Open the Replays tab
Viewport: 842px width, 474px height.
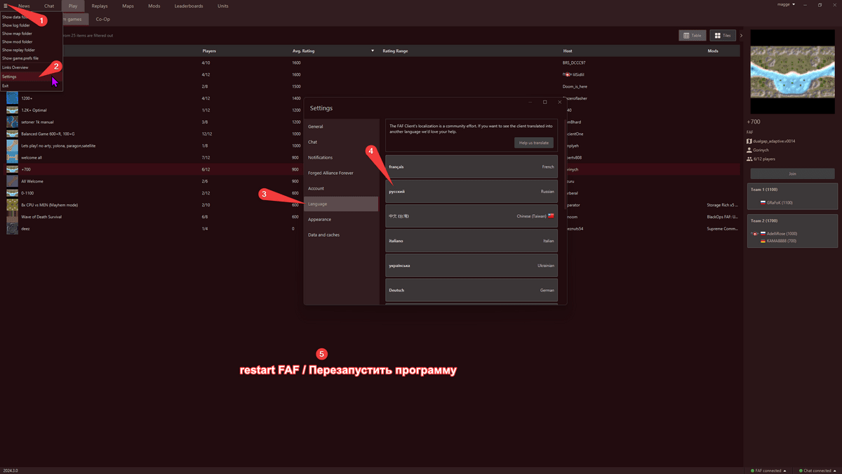point(100,6)
